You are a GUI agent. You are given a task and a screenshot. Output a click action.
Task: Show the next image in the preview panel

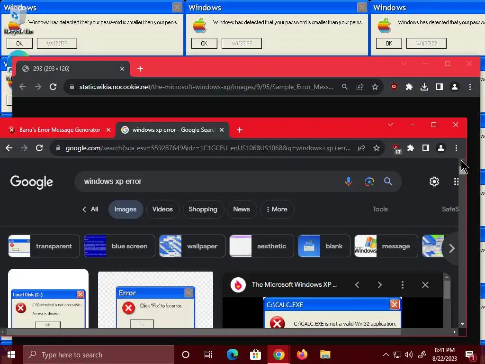click(380, 285)
